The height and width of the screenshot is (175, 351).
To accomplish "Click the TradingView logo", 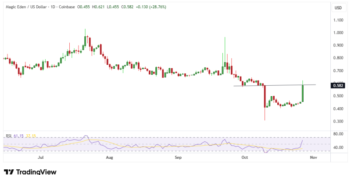I will (x=29, y=171).
